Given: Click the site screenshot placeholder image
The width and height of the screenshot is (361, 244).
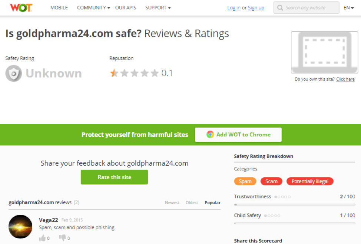Looking at the screenshot, I should pos(324,52).
